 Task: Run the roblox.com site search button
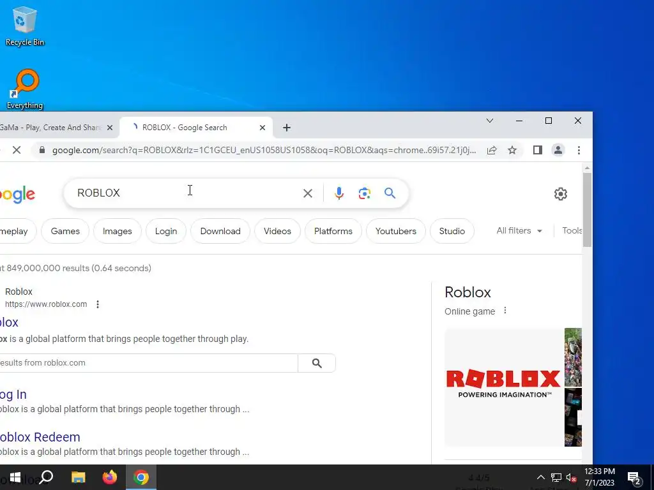point(317,363)
